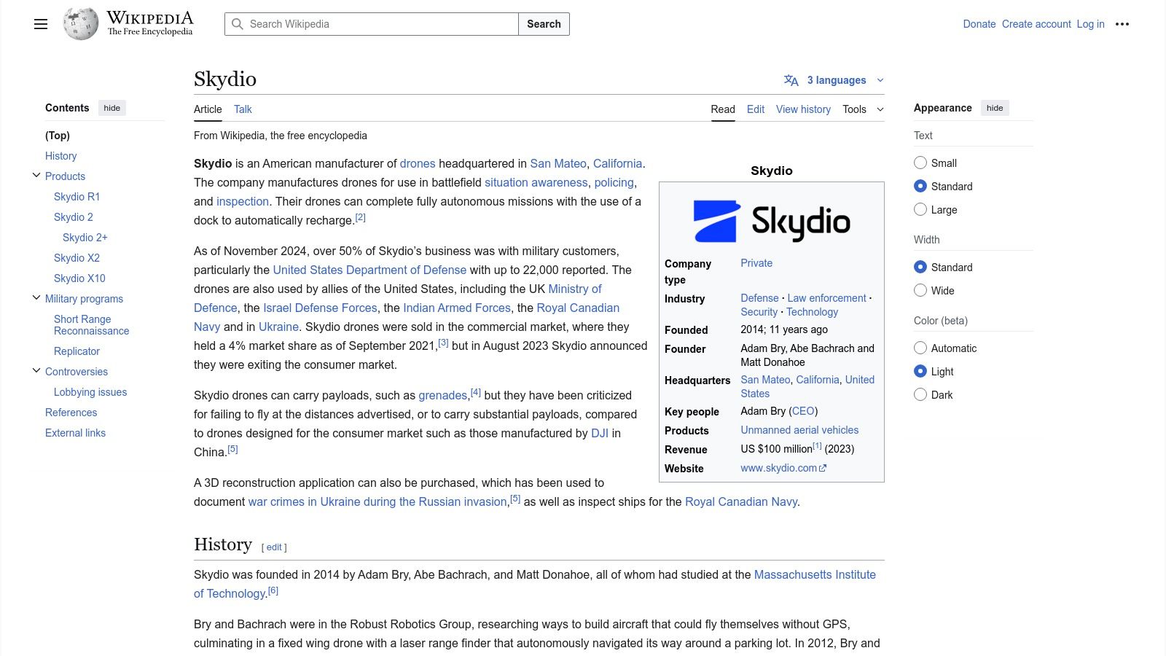Screen dimensions: 1166x656
Task: Open the 3 languages dropdown
Action: [834, 80]
